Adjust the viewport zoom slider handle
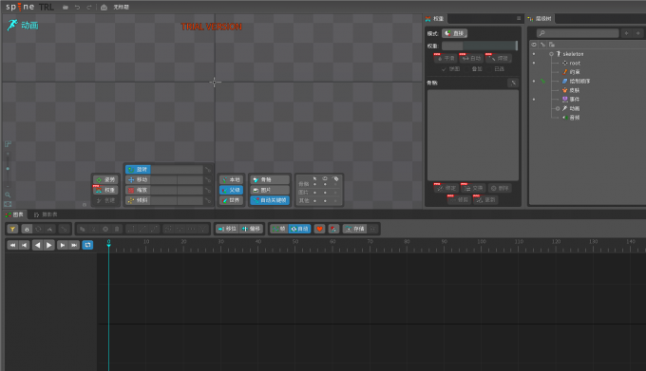This screenshot has width=646, height=371. point(8,169)
